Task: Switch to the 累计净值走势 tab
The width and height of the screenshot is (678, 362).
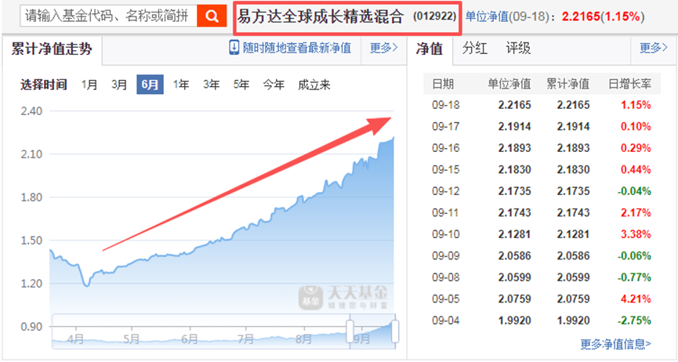Action: 52,49
